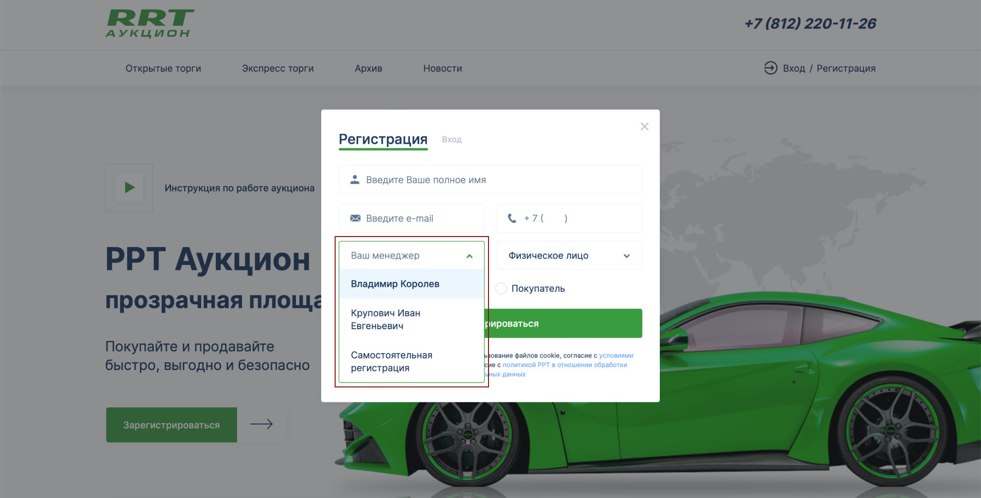Click the +7 phone number input
Image resolution: width=981 pixels, height=498 pixels.
(x=569, y=218)
